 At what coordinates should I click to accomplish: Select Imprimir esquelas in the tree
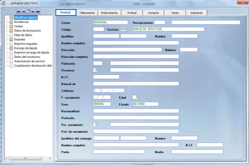pos(26,44)
